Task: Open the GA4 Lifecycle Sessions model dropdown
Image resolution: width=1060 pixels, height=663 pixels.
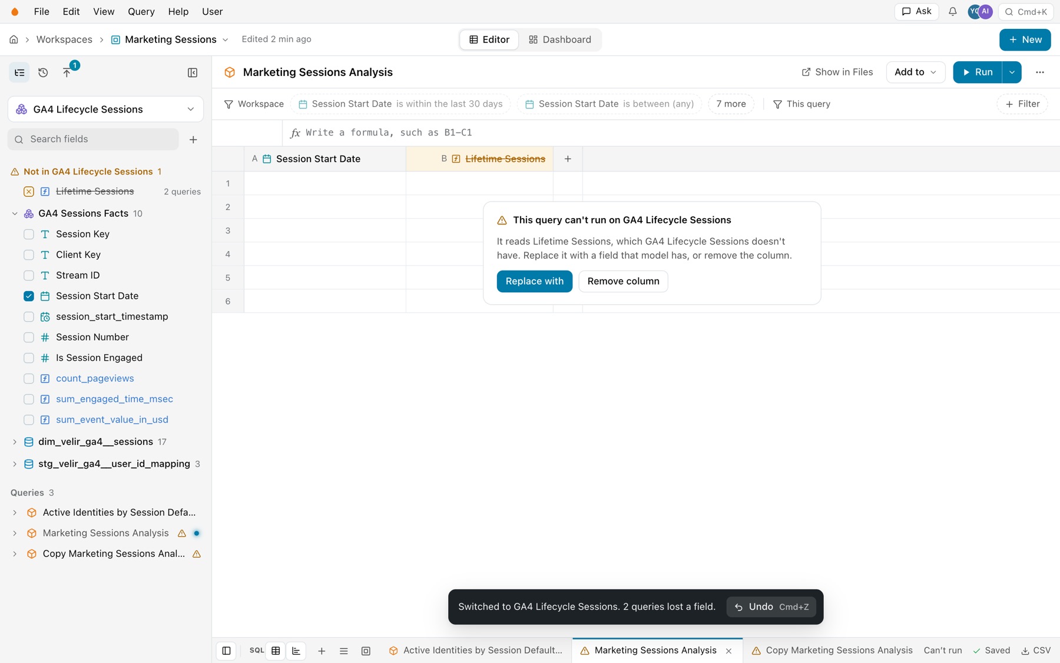Action: click(105, 109)
